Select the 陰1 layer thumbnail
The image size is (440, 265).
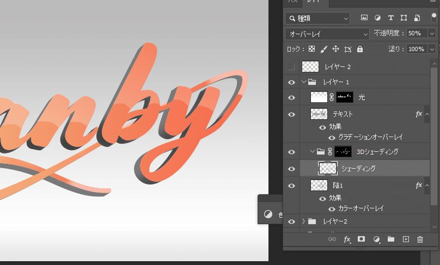319,185
